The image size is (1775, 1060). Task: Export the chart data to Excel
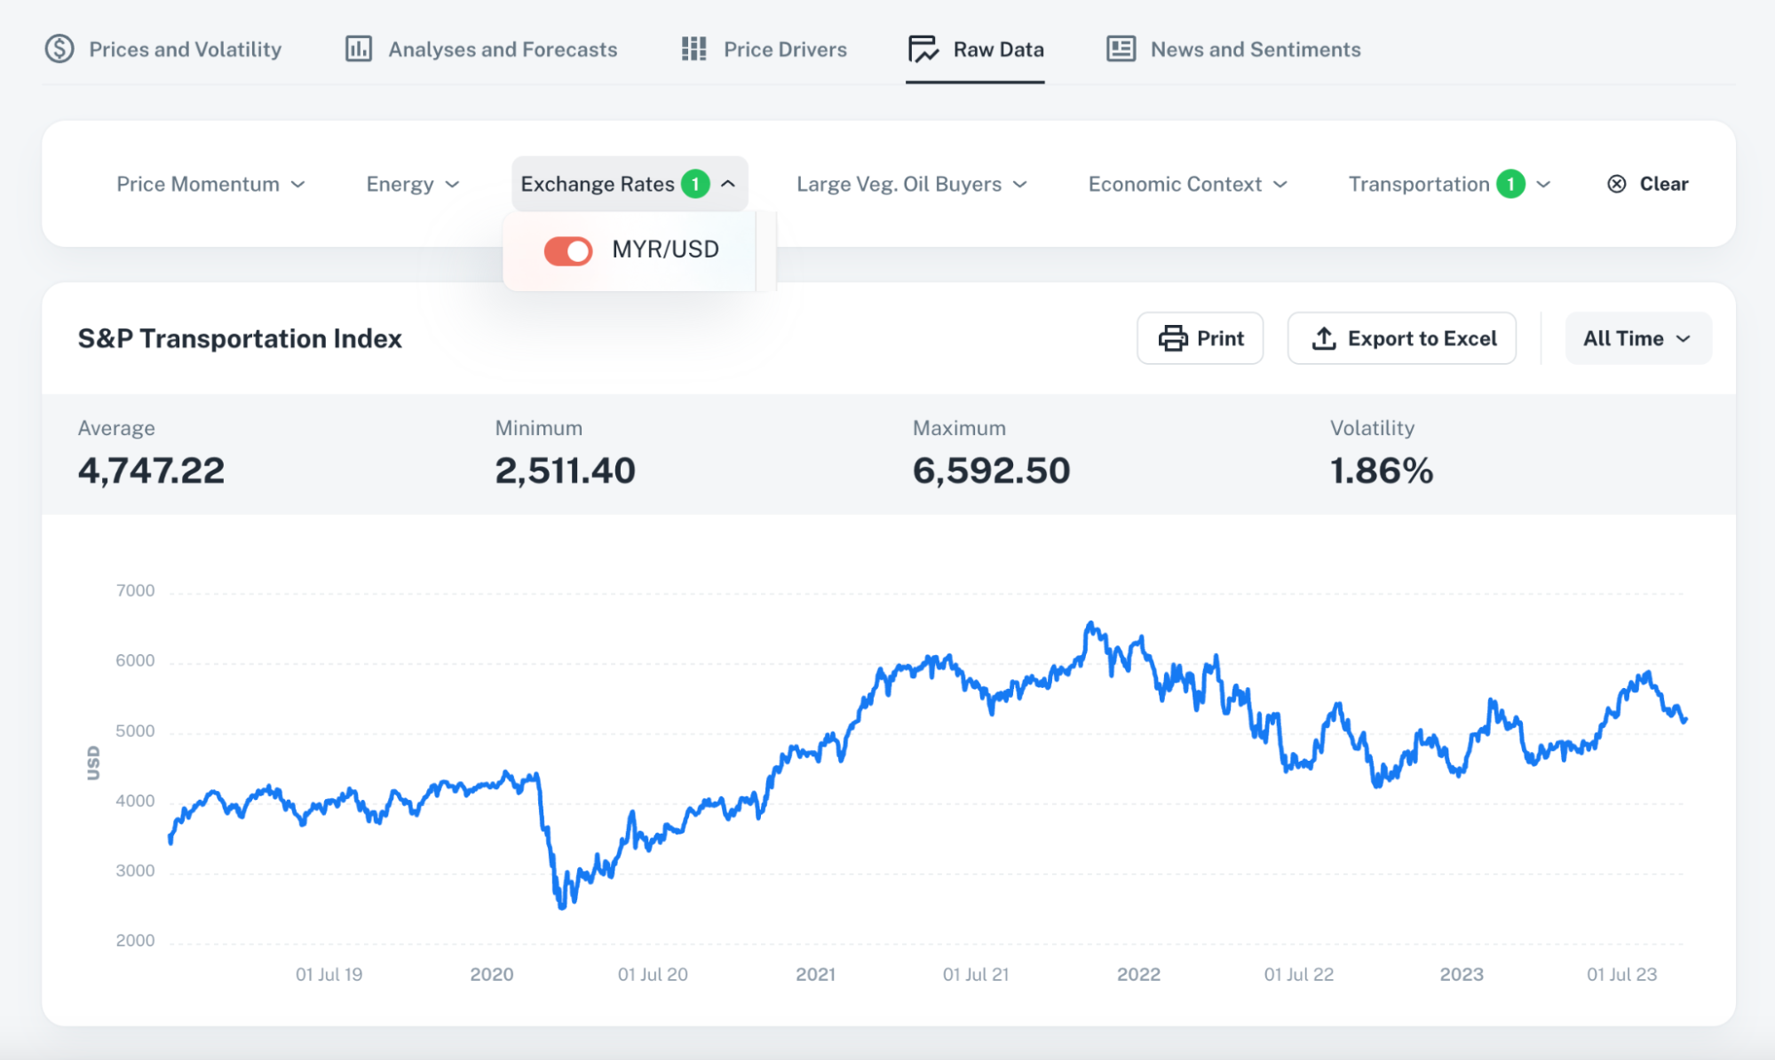[1402, 338]
